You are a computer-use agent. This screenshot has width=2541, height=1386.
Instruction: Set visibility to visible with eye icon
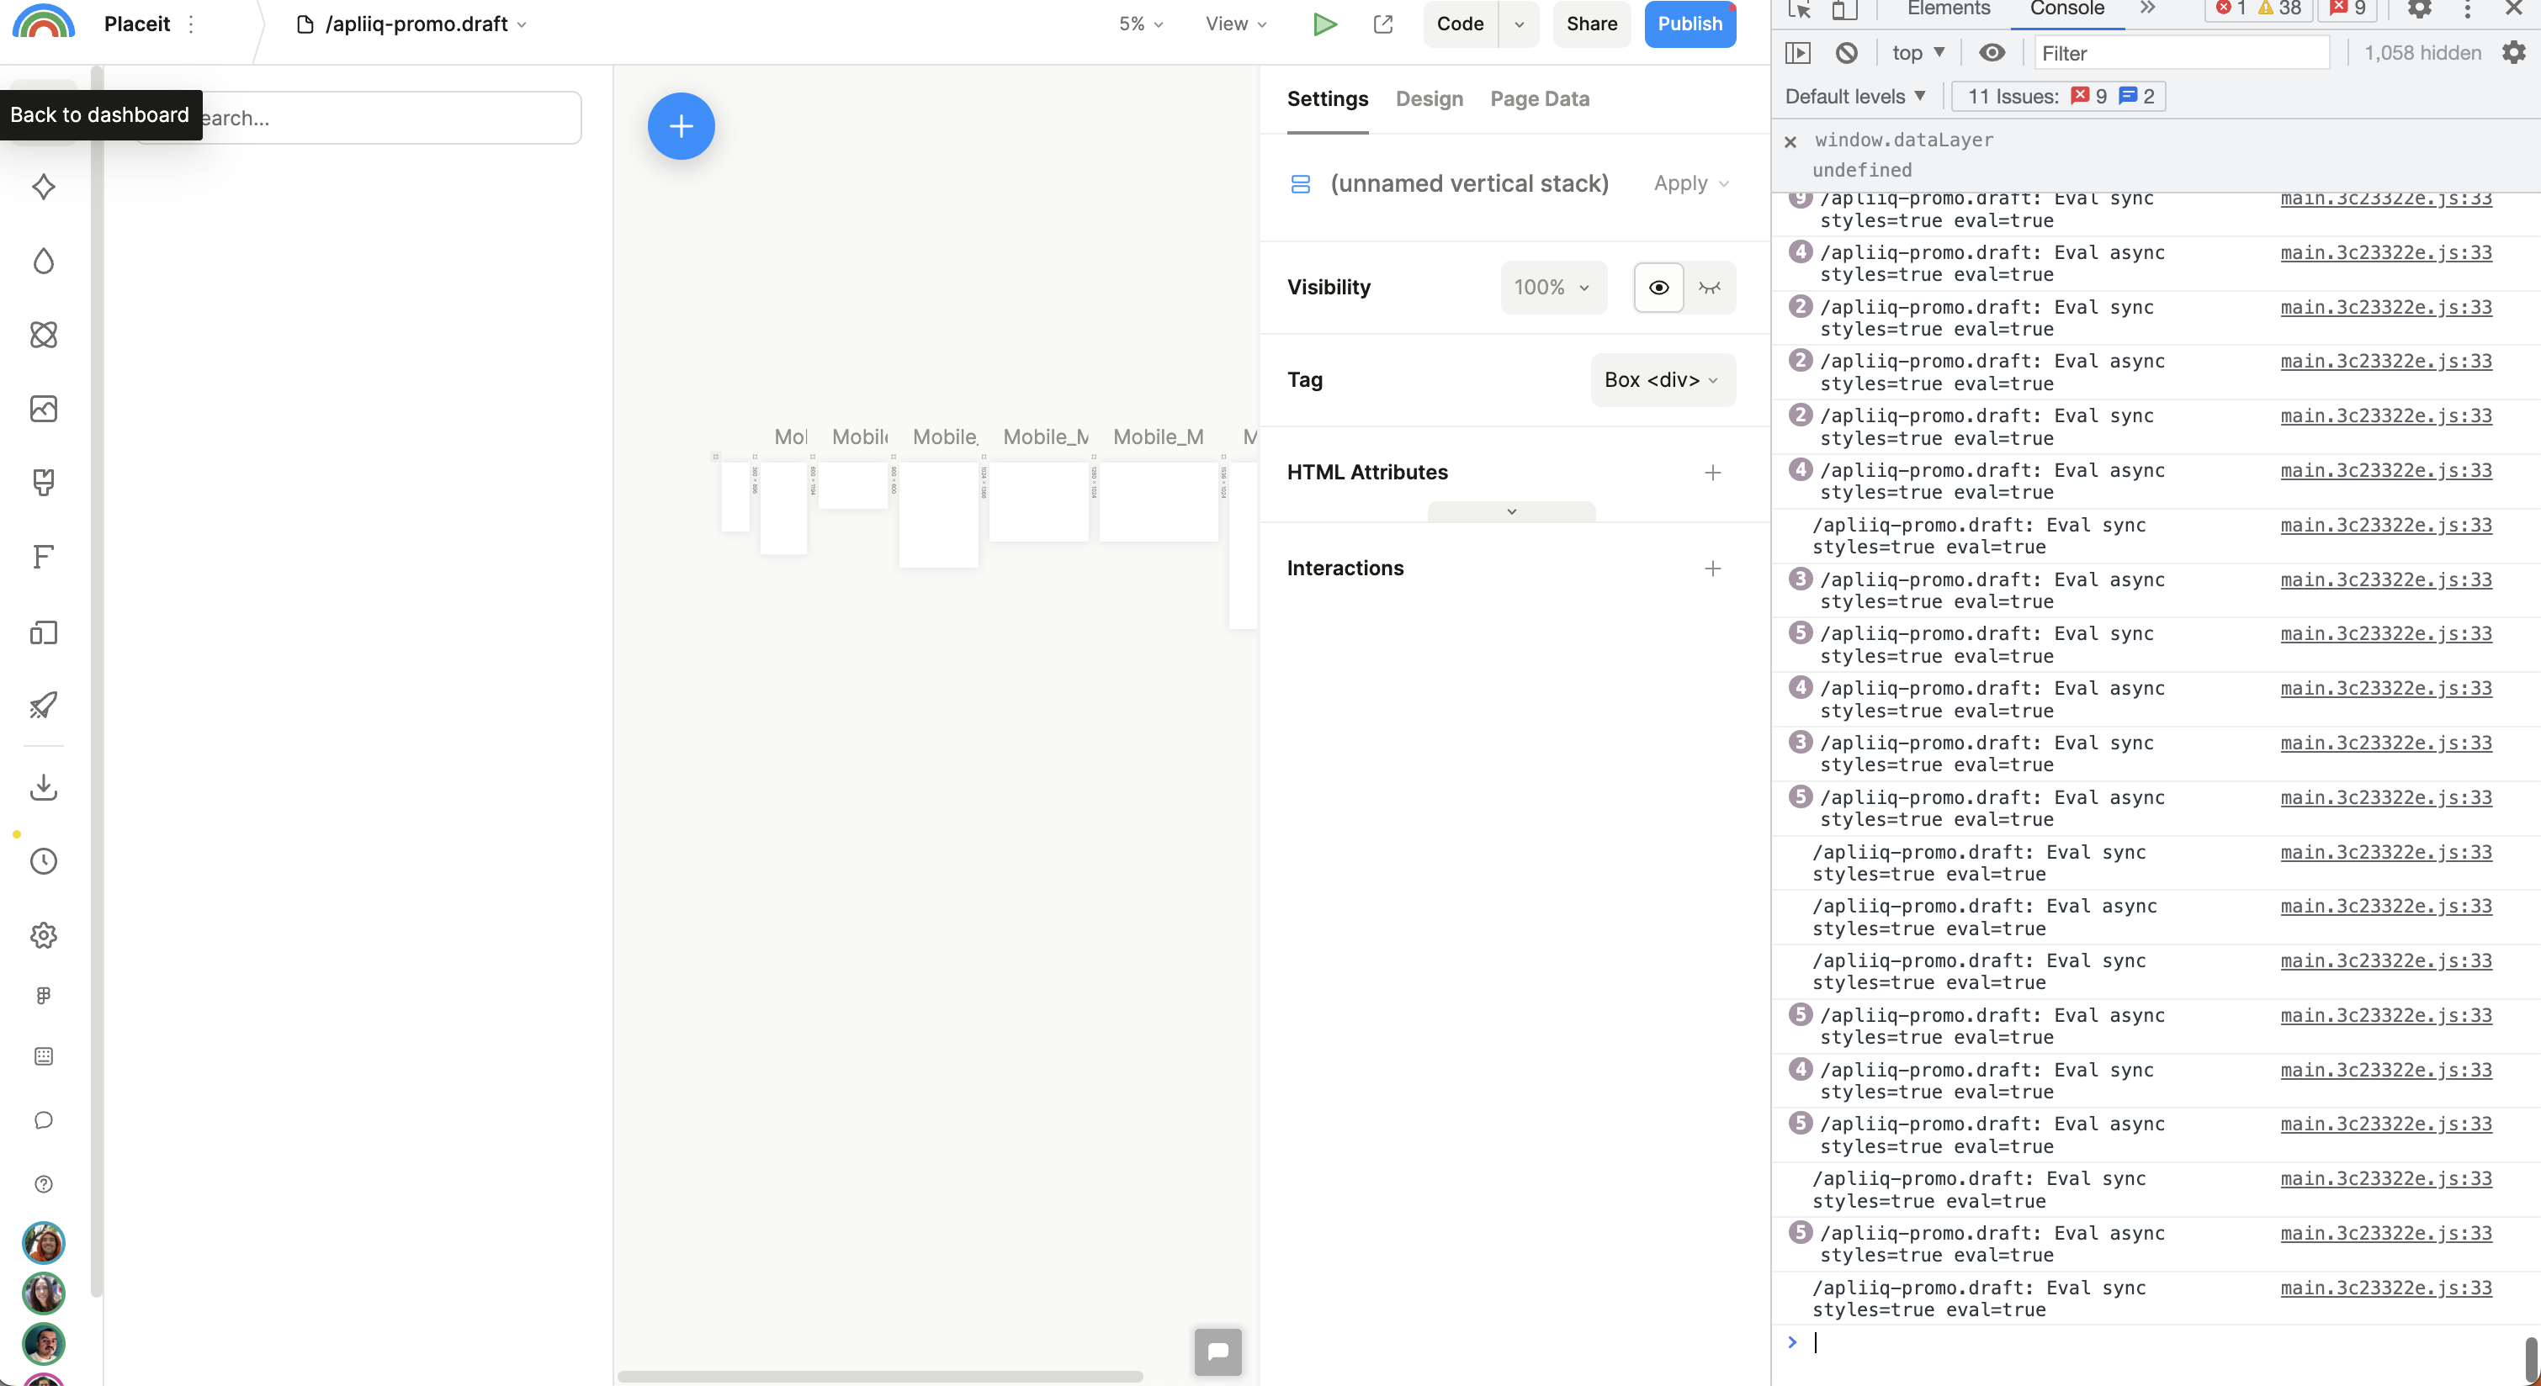(1659, 288)
